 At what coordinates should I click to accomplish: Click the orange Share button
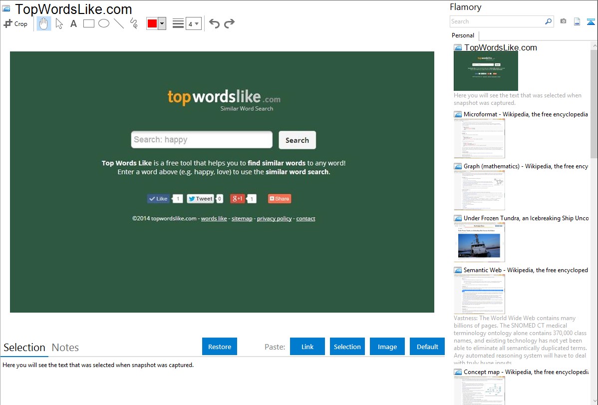280,198
